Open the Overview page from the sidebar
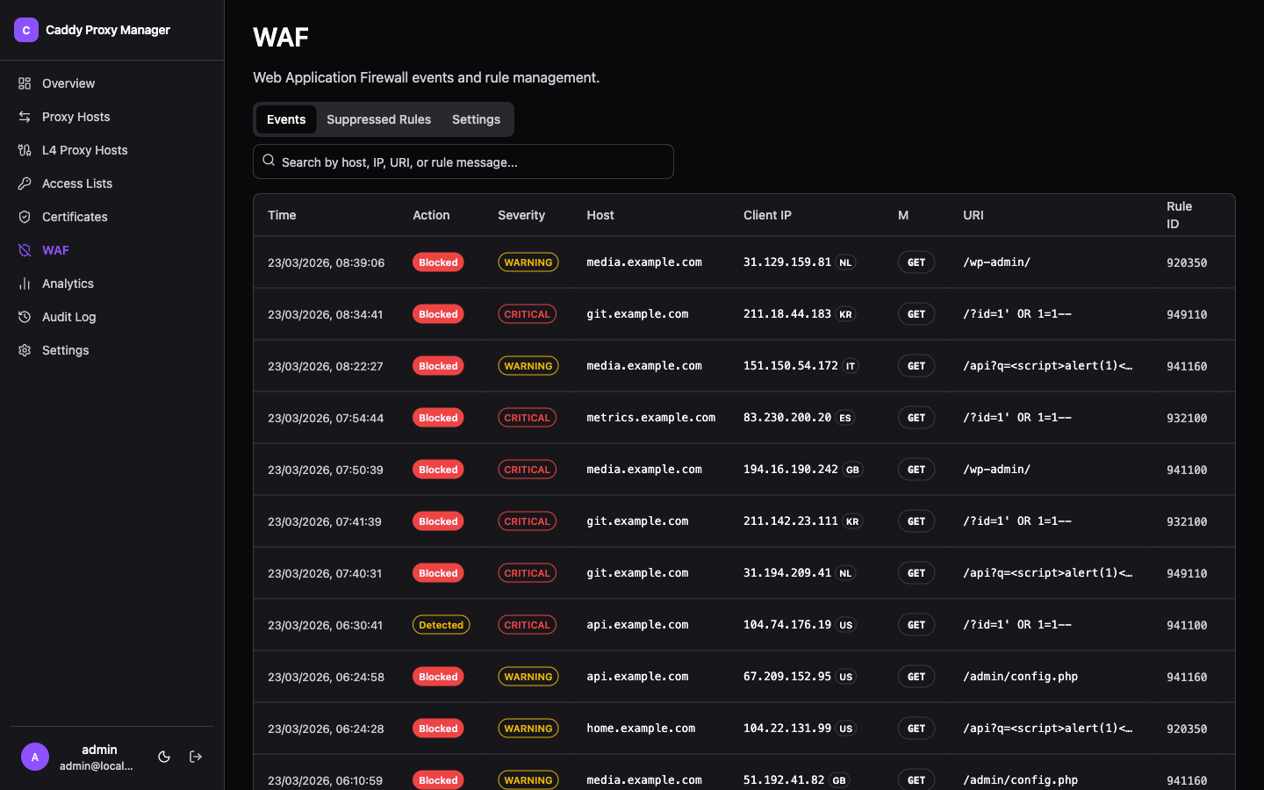Viewport: 1264px width, 790px height. tap(25, 83)
